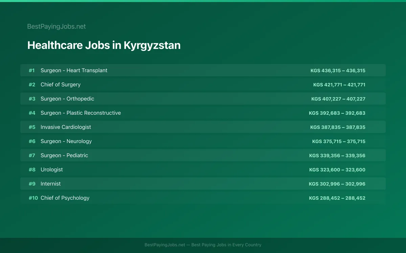Select the Surgeon - Pediatric job title
The width and height of the screenshot is (406, 253).
click(x=64, y=156)
